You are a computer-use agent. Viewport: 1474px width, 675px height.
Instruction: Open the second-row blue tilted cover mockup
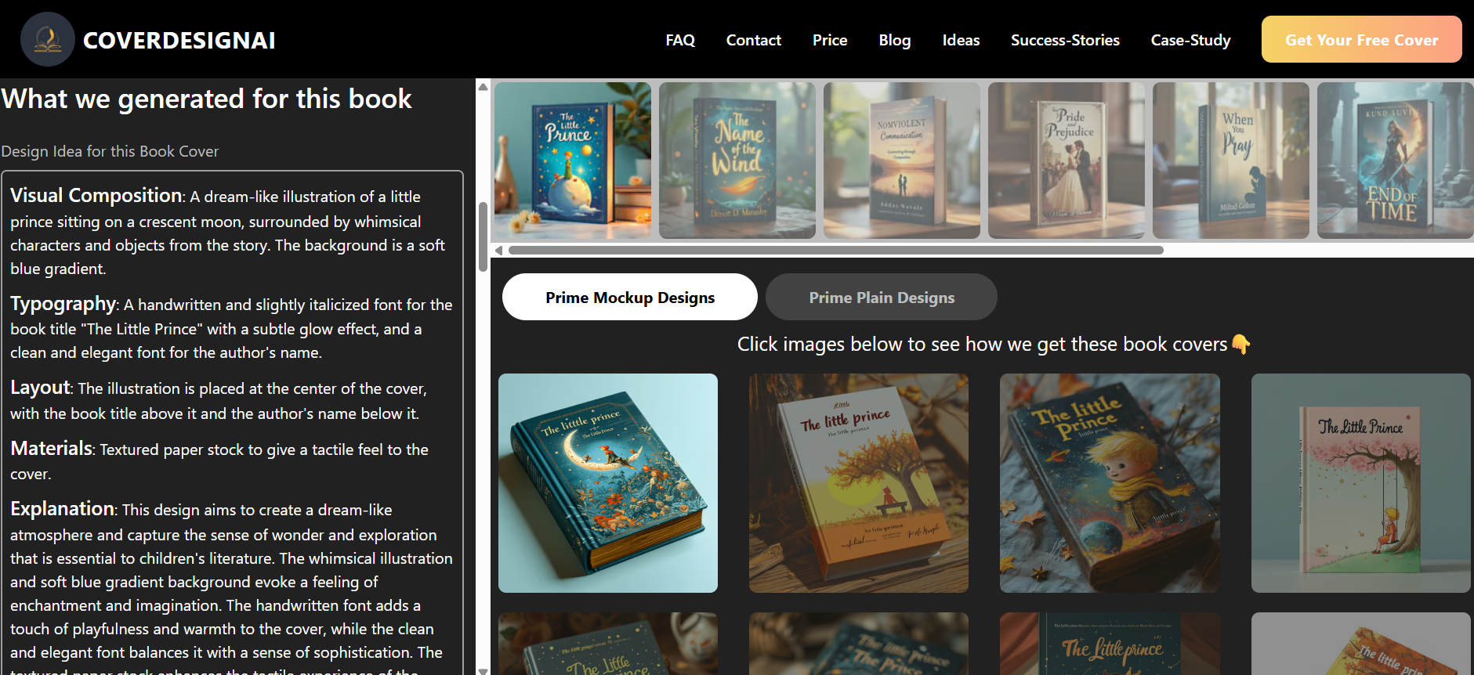pos(859,644)
